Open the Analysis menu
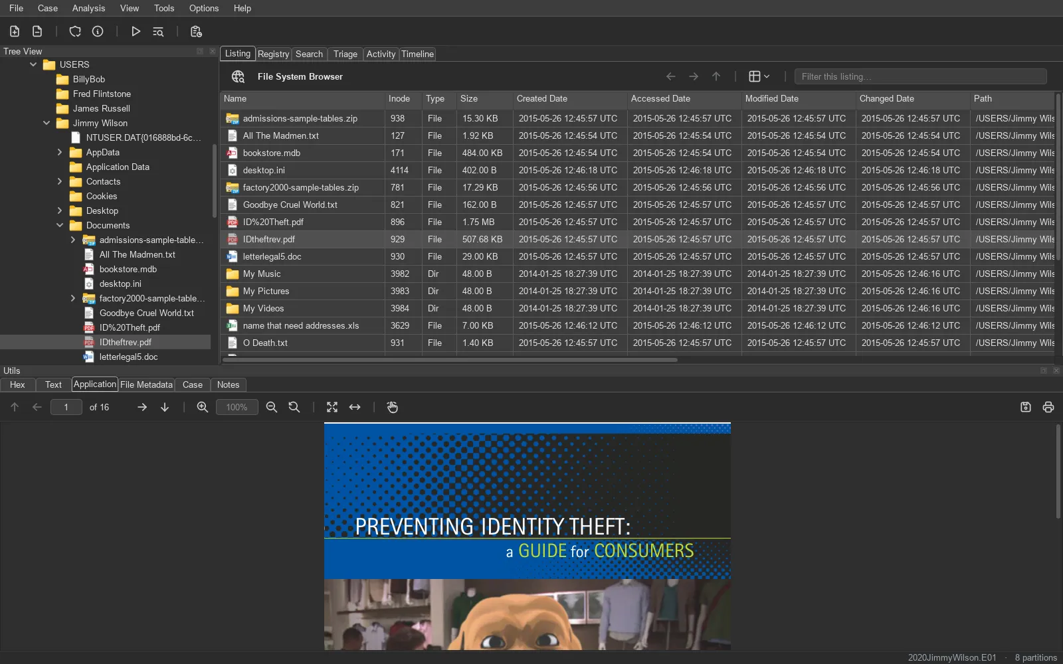The width and height of the screenshot is (1063, 664). pos(88,8)
